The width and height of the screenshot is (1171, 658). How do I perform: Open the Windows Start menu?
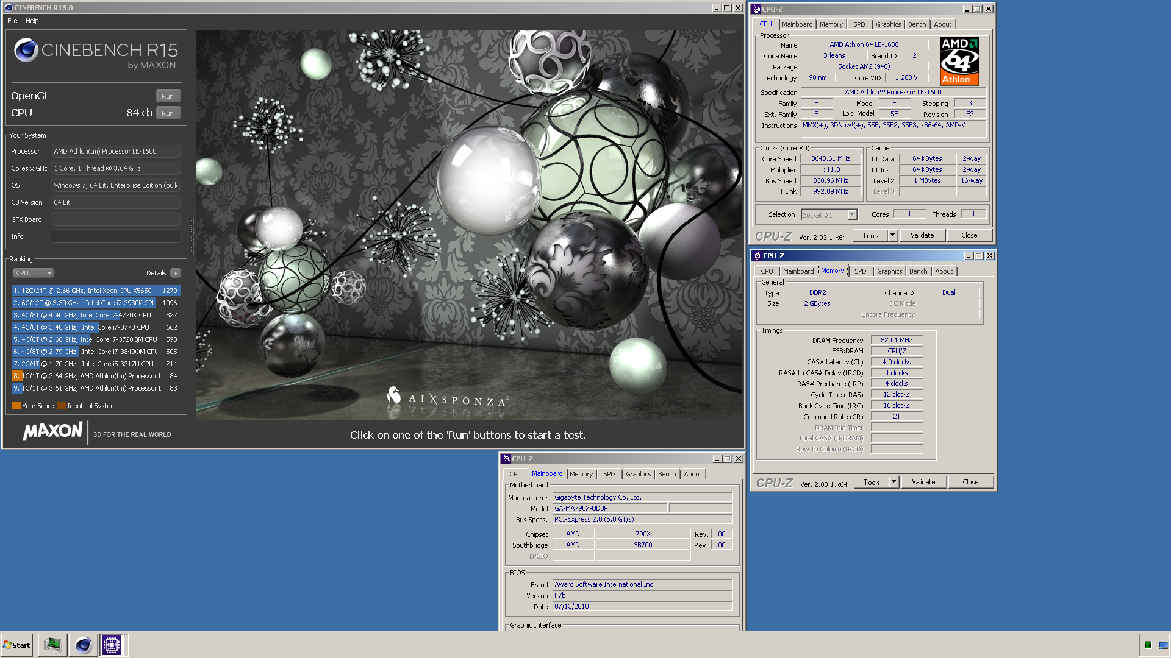pyautogui.click(x=17, y=645)
